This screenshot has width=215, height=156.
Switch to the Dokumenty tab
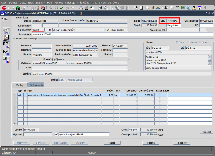[36, 85]
